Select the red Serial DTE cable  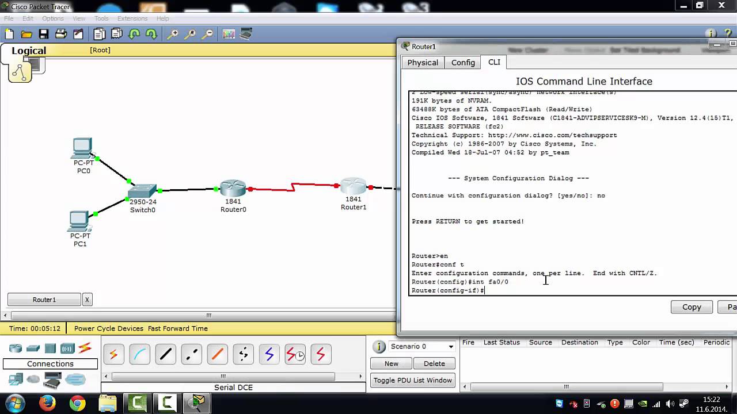(321, 355)
